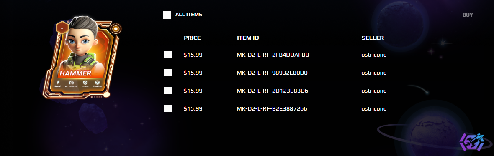
Task: Tick the checkbox for MK-D2-L-RF-98932E80D0
Action: [168, 73]
